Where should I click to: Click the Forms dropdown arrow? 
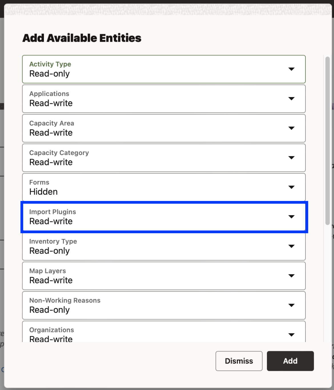pyautogui.click(x=291, y=187)
